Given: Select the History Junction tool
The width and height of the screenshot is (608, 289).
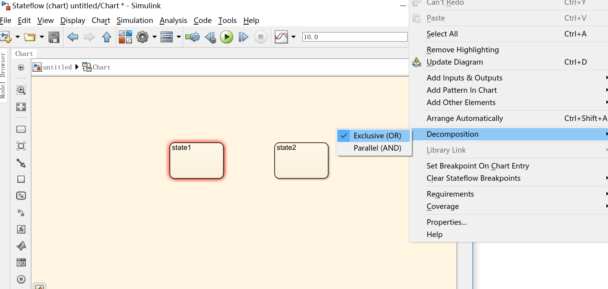Looking at the screenshot, I should coord(21,279).
